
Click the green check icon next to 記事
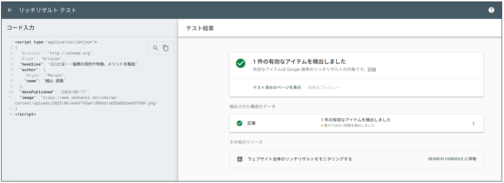tap(240, 123)
